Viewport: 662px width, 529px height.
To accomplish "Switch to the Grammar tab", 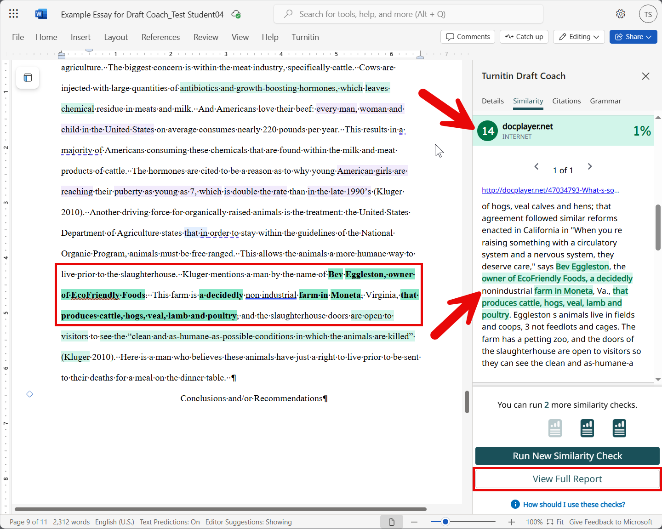I will [605, 101].
